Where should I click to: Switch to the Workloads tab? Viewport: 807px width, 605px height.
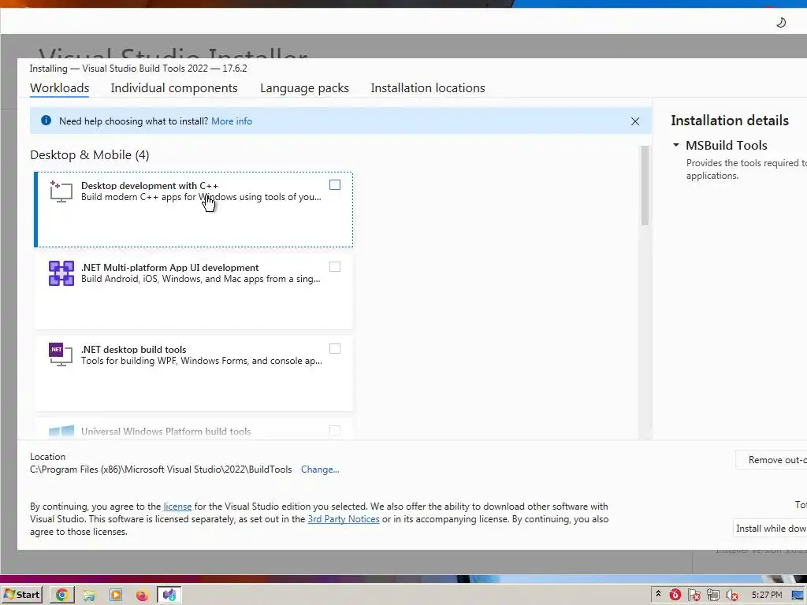(60, 88)
